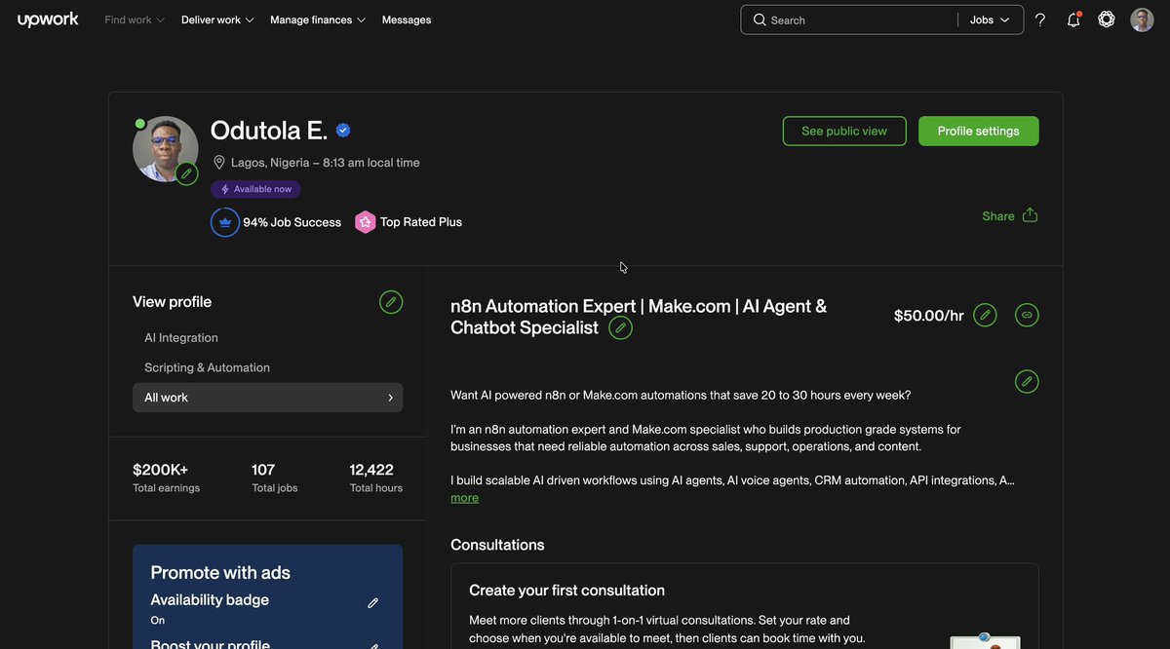Image resolution: width=1170 pixels, height=649 pixels.
Task: Click the location pin icon
Action: pyautogui.click(x=219, y=163)
